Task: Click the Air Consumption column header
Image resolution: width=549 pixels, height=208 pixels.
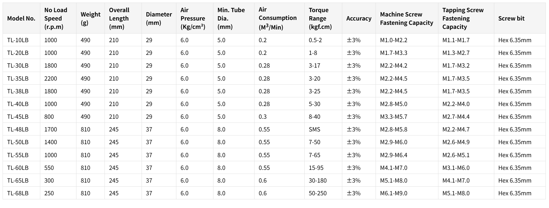Action: point(277,18)
